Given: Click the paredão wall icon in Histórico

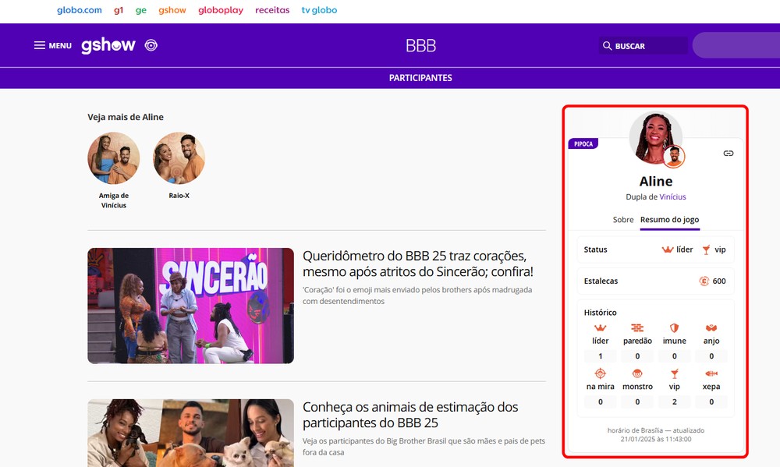Looking at the screenshot, I should pyautogui.click(x=637, y=327).
